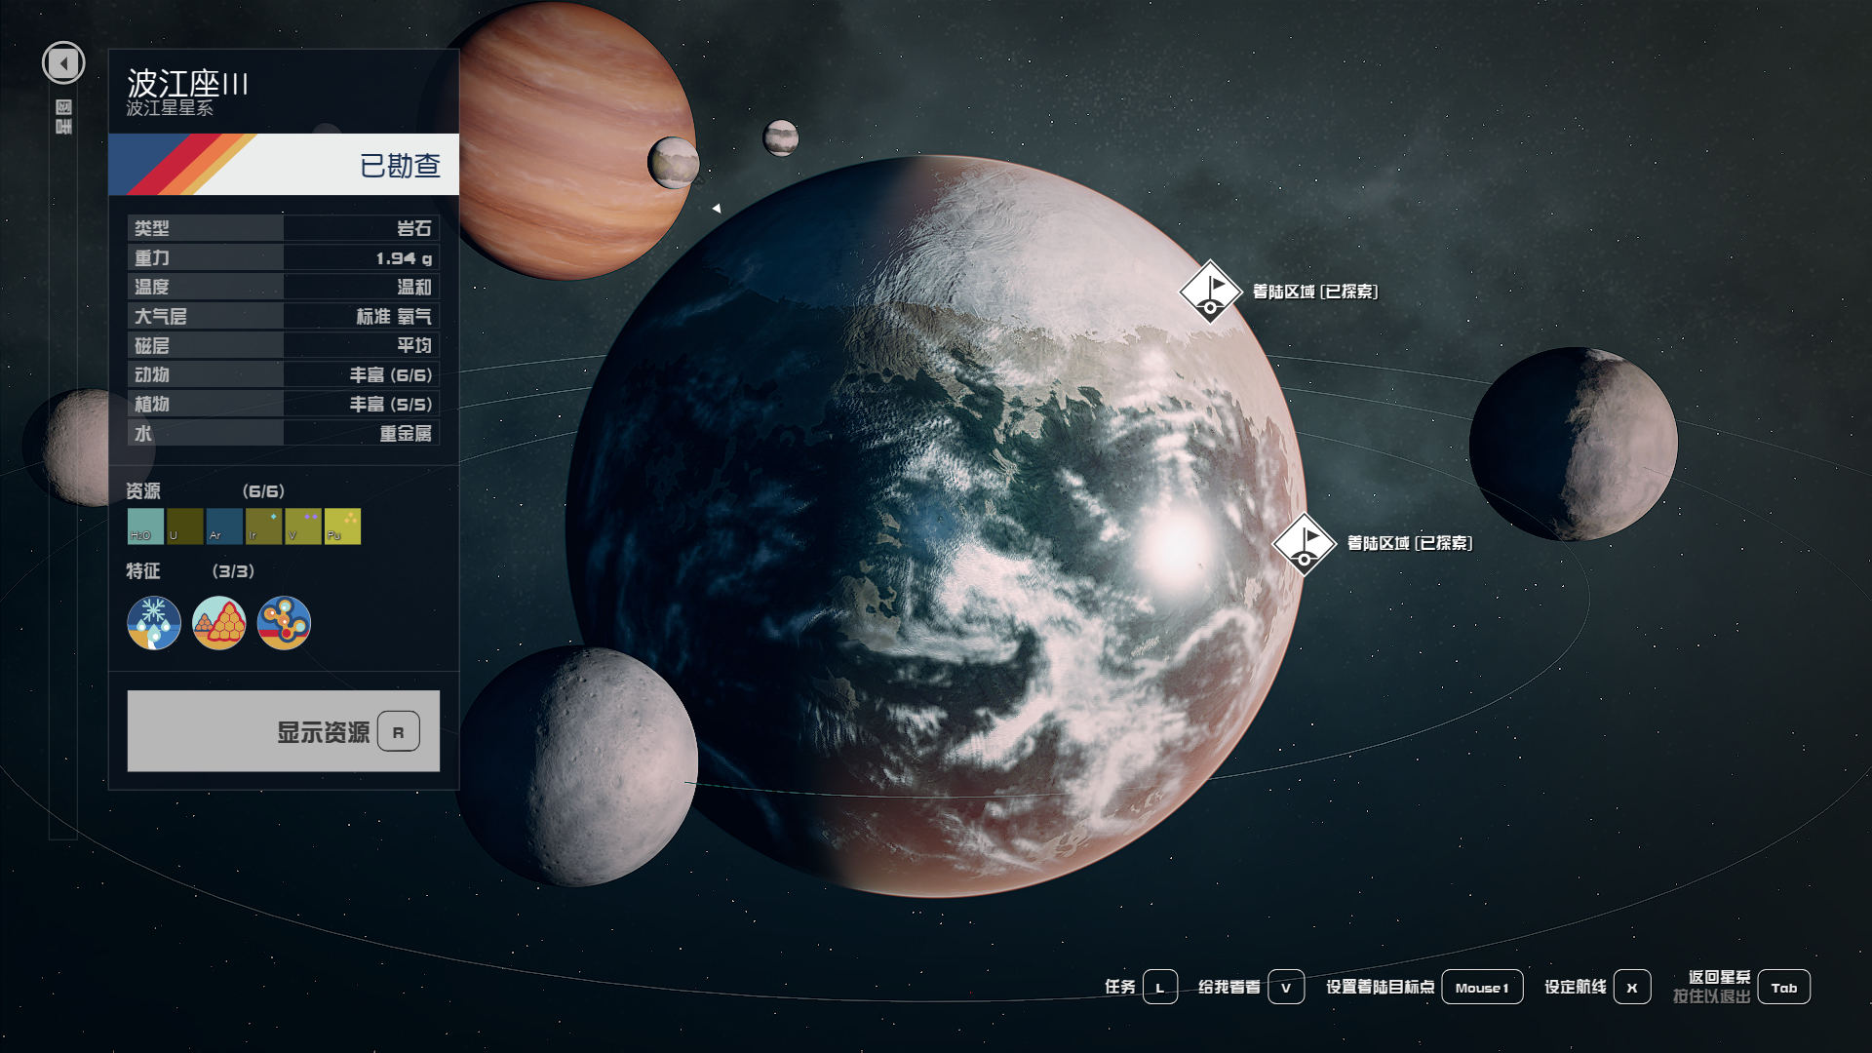Click the back arrow circle button

[63, 63]
